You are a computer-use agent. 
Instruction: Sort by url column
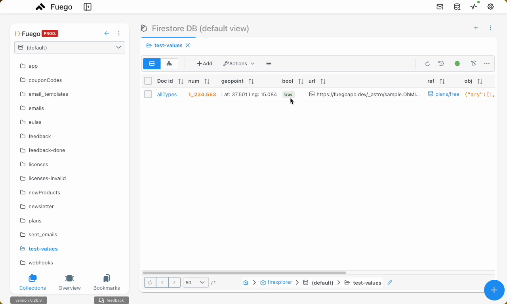tap(323, 81)
